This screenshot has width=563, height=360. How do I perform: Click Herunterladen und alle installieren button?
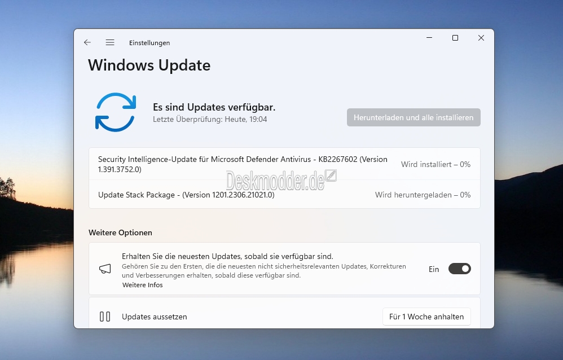click(414, 117)
